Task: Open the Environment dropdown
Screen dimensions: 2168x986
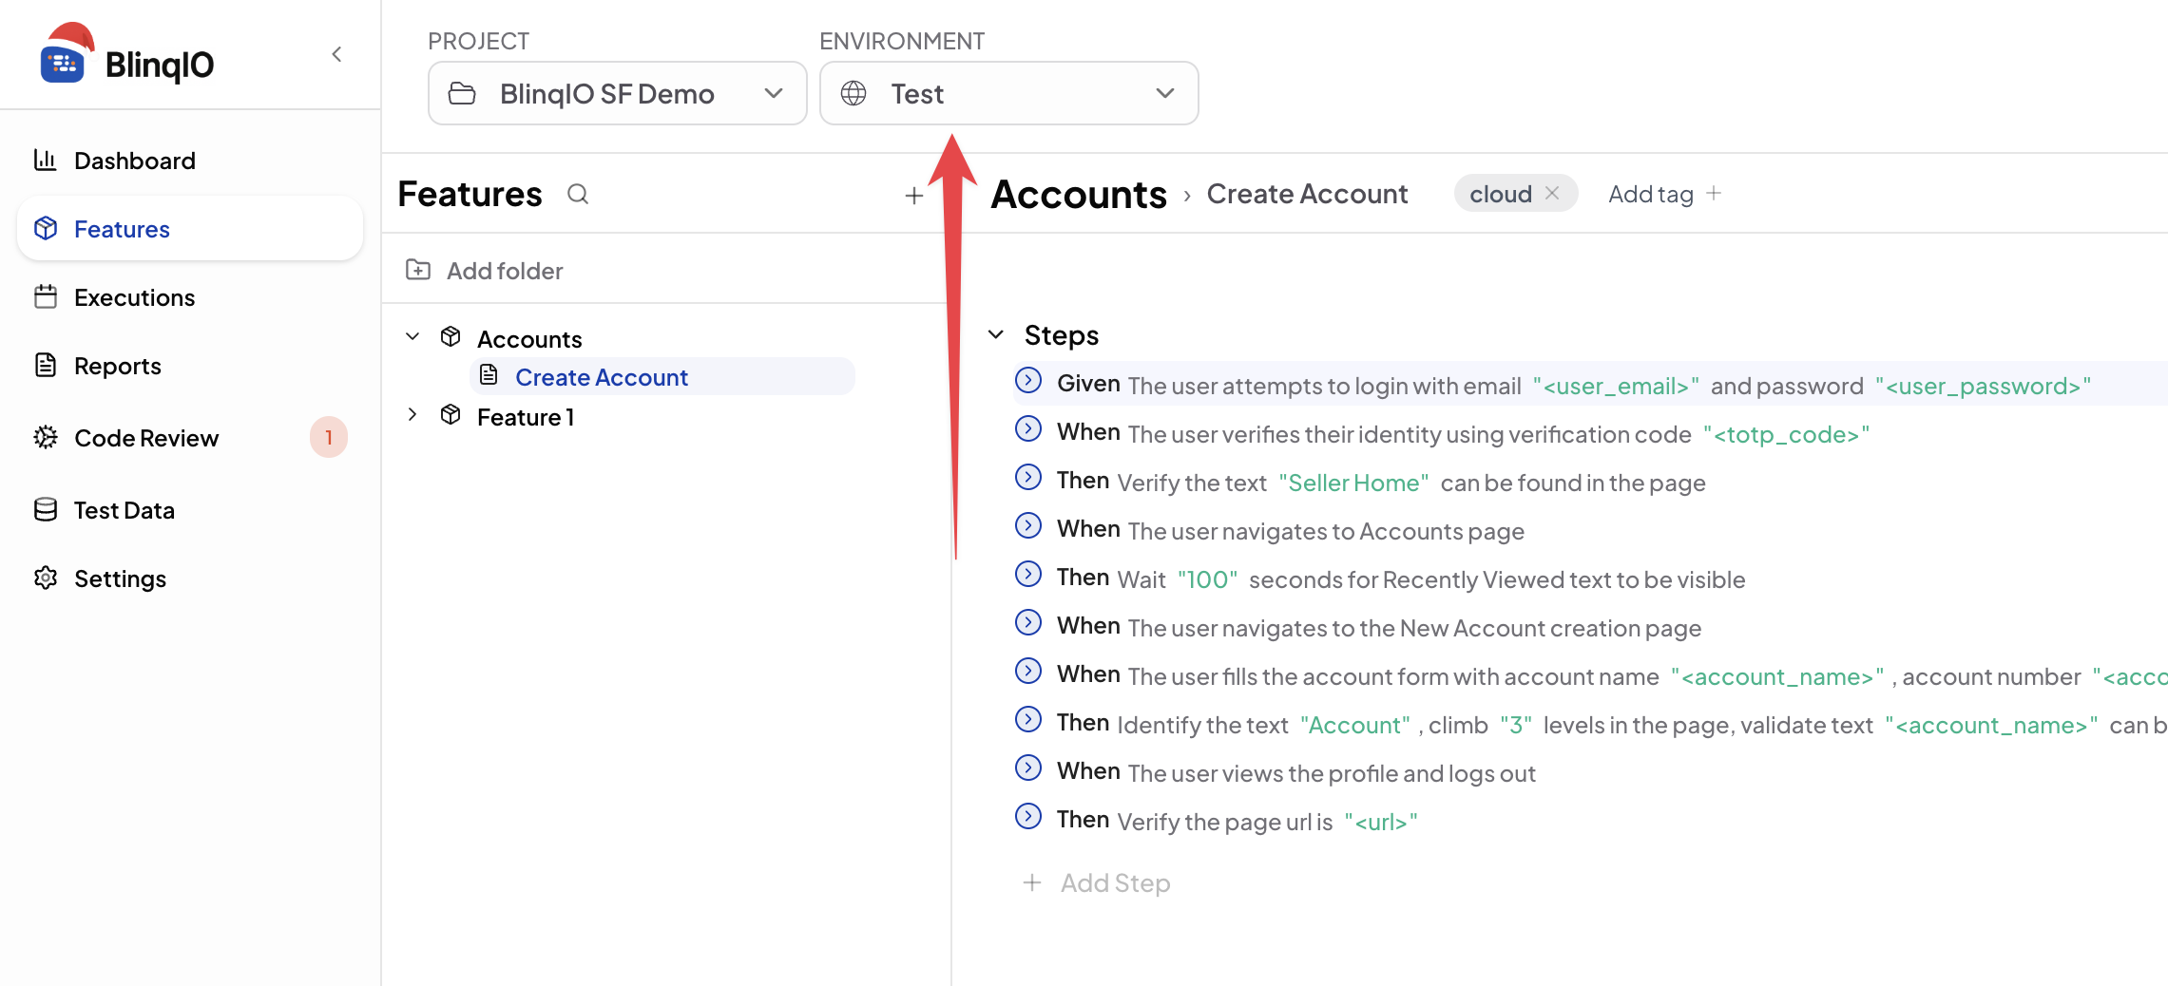Action: click(x=1008, y=93)
